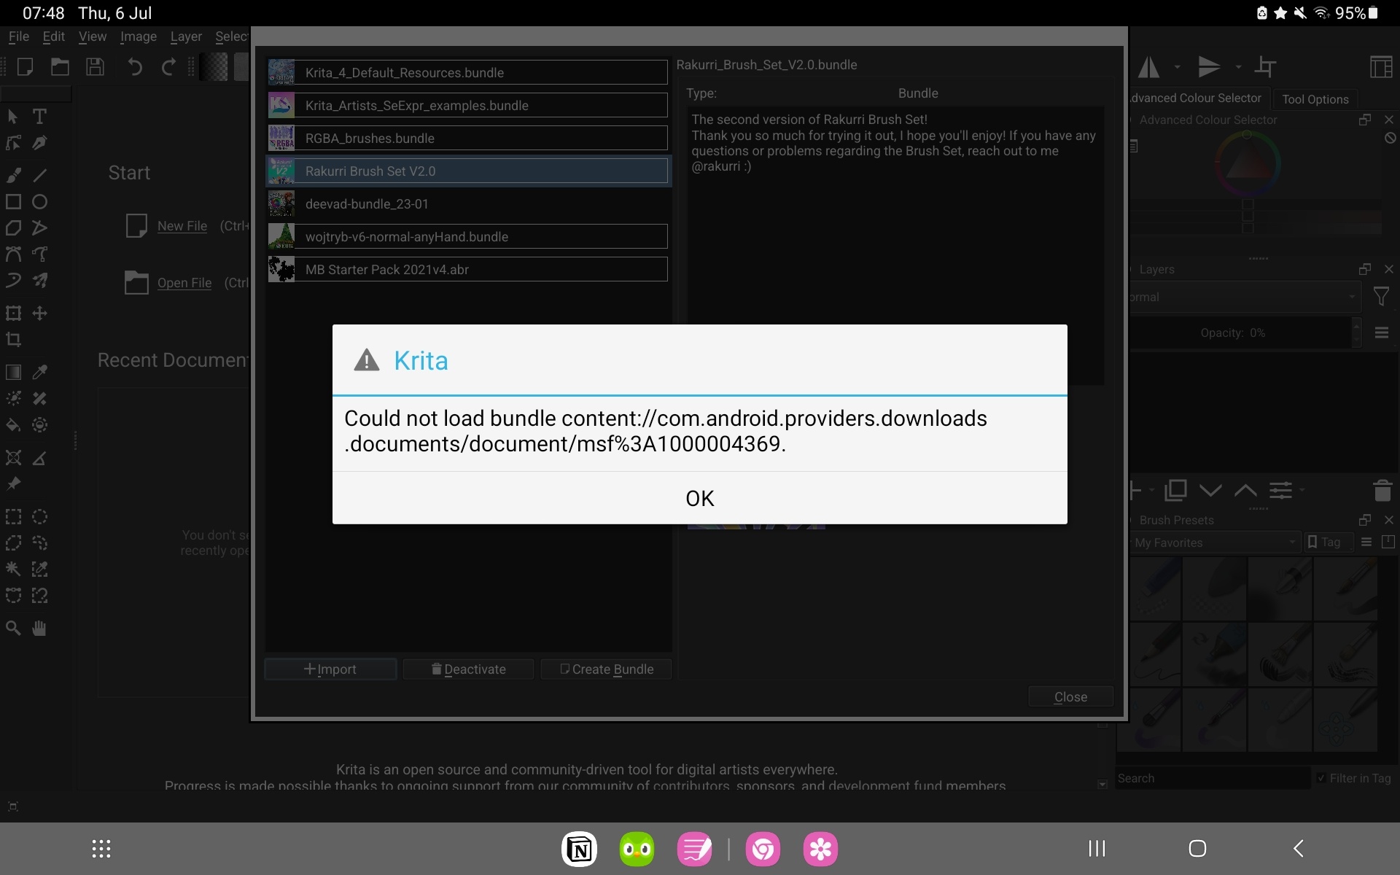Choose the Line tool

(x=40, y=175)
